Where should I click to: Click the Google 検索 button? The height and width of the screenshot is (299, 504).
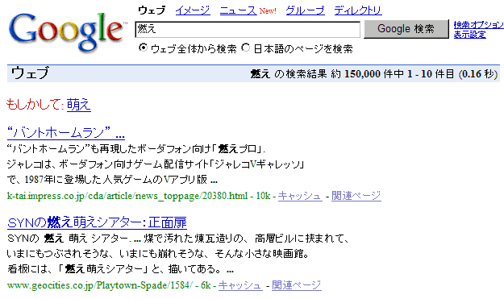coord(406,29)
